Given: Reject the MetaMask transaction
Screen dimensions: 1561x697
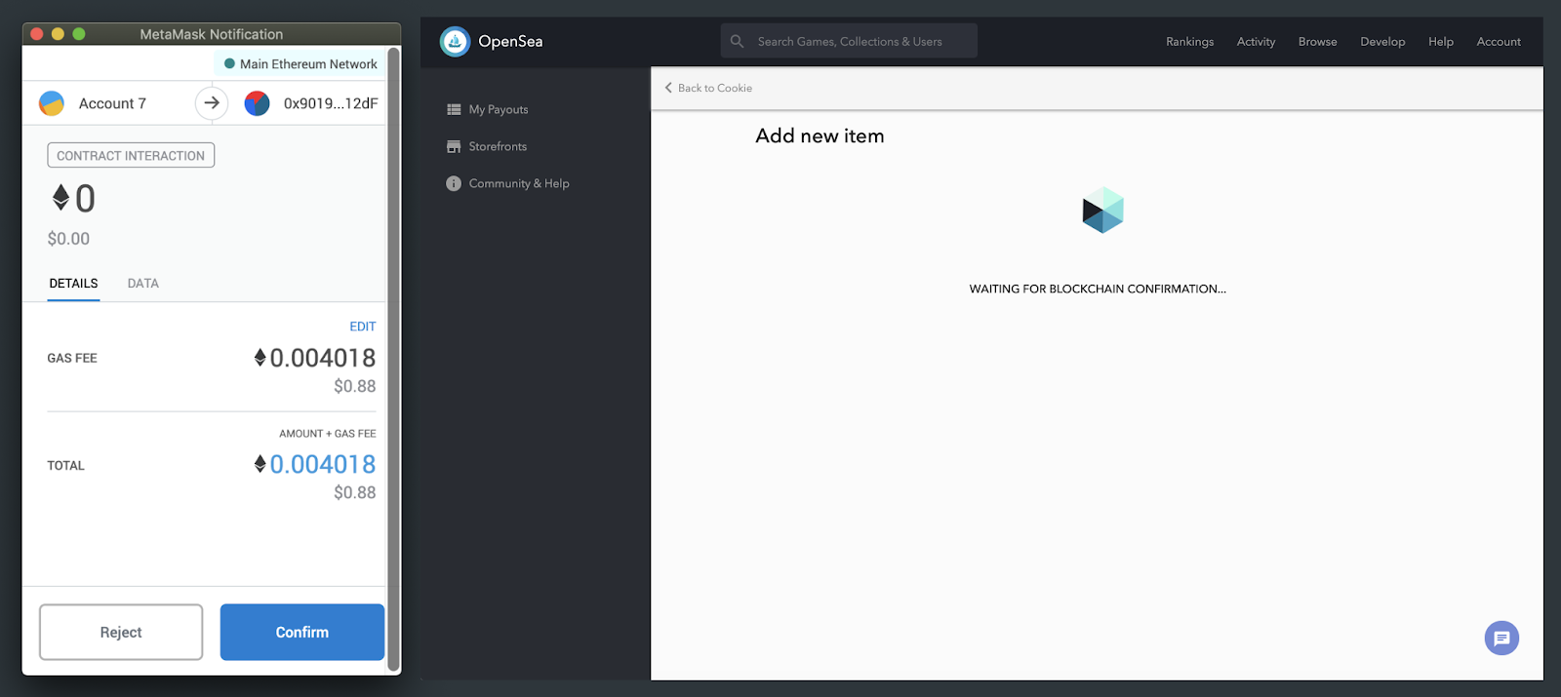Looking at the screenshot, I should coord(121,632).
